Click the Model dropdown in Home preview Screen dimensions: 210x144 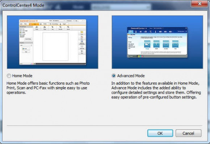pyautogui.click(x=59, y=21)
